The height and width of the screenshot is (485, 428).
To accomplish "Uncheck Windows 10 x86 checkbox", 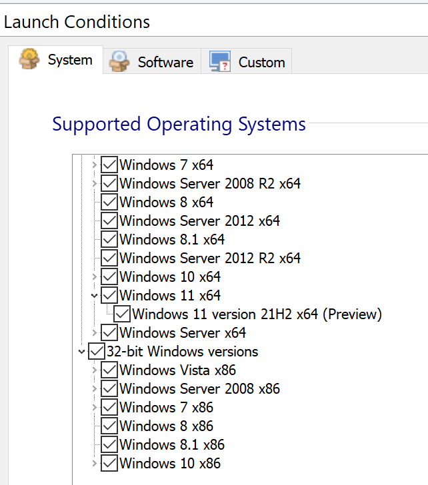I will pyautogui.click(x=109, y=464).
